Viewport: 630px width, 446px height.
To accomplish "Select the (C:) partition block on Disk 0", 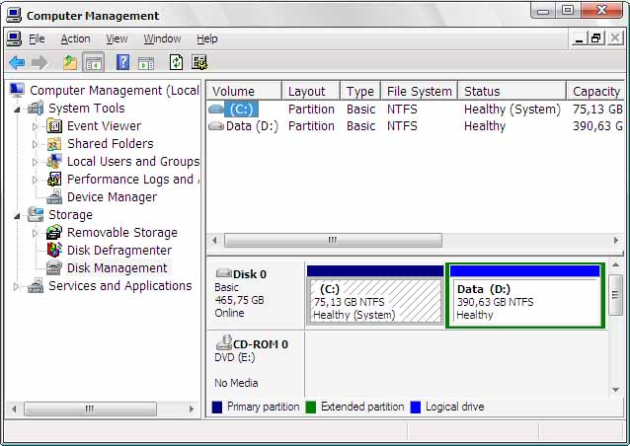I will point(375,295).
